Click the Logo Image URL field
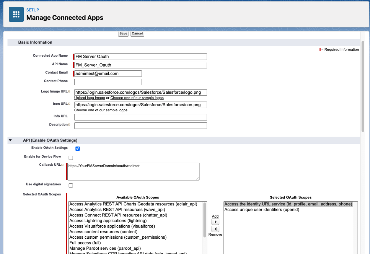 coord(140,93)
